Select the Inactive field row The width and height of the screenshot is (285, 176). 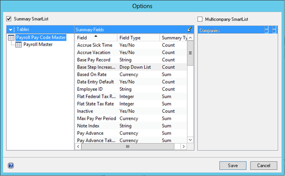tap(131, 111)
